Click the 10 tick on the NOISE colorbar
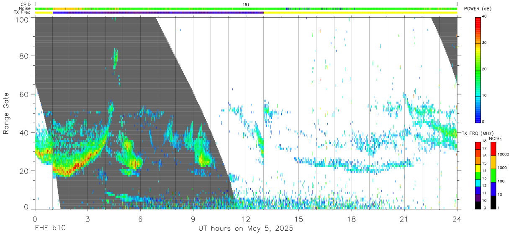 500,195
